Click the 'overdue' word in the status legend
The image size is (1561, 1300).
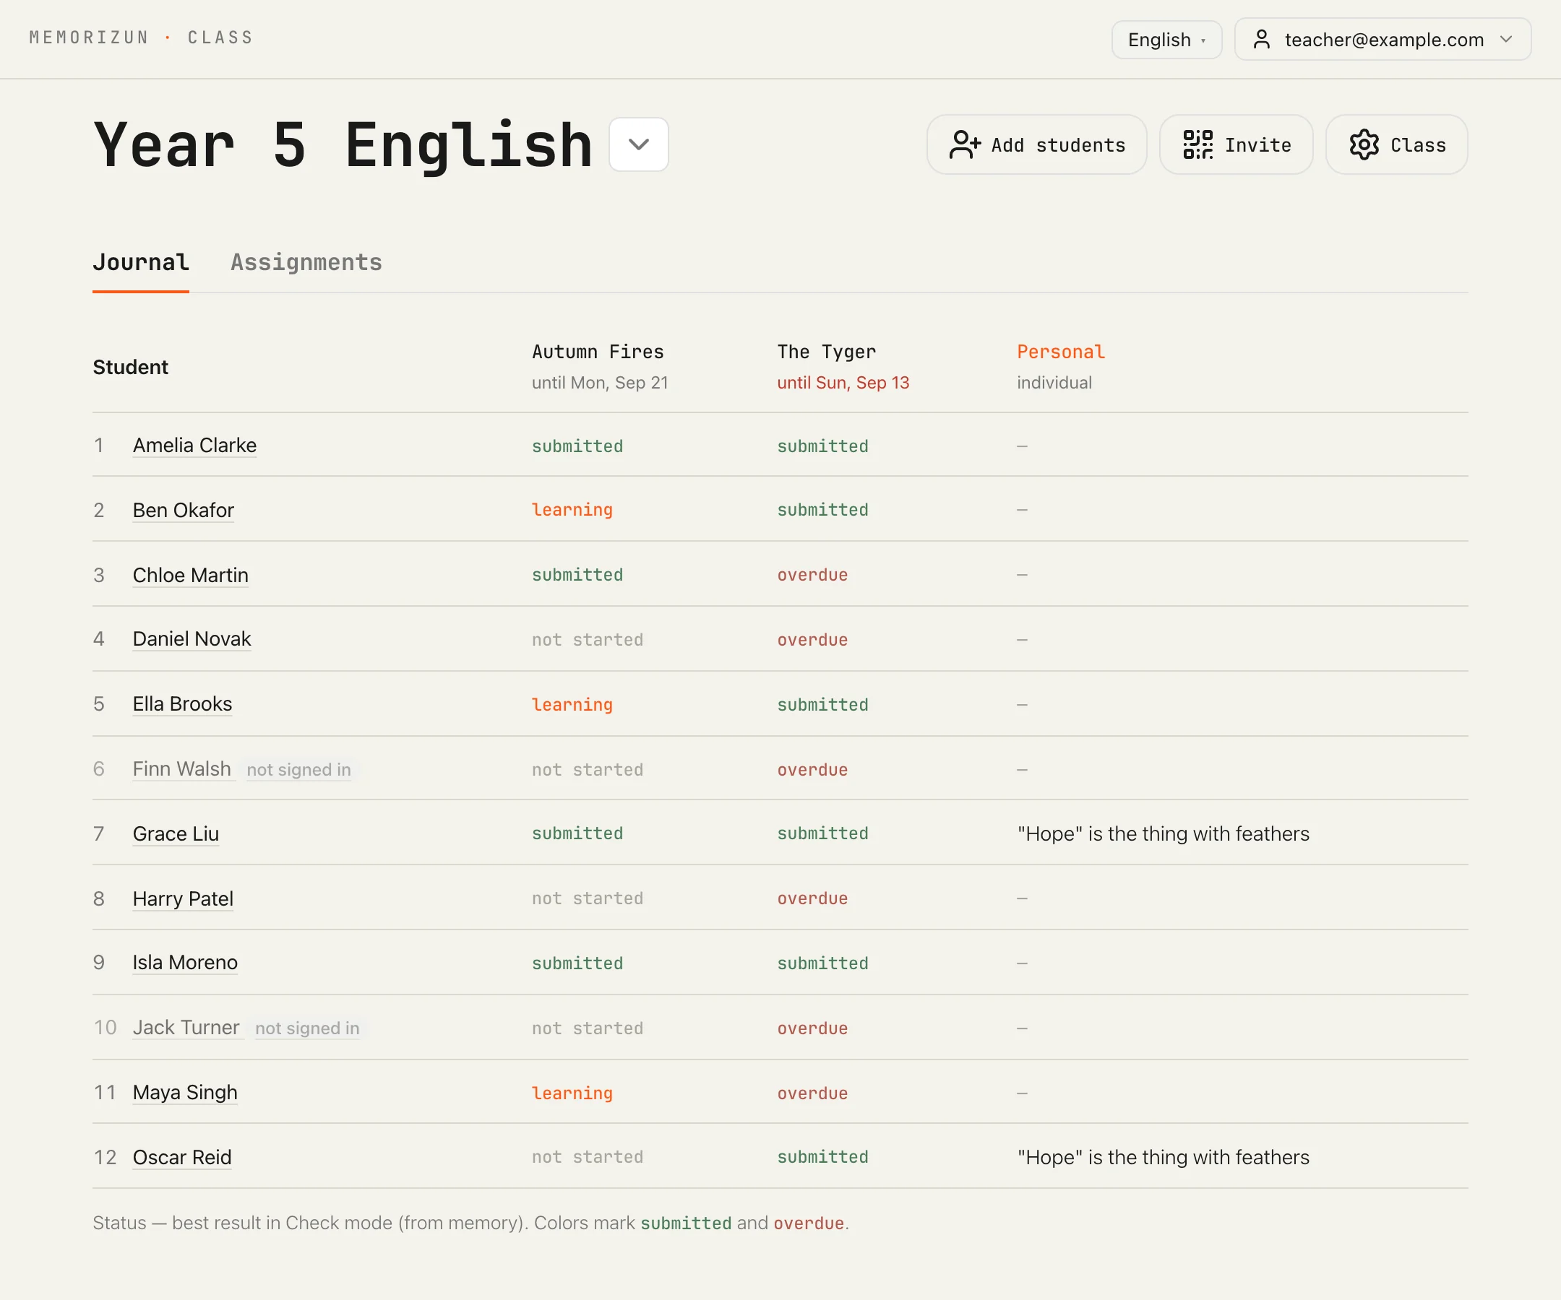[x=809, y=1223]
